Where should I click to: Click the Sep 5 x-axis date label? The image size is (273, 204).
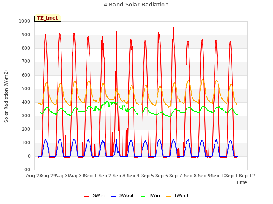(148, 176)
